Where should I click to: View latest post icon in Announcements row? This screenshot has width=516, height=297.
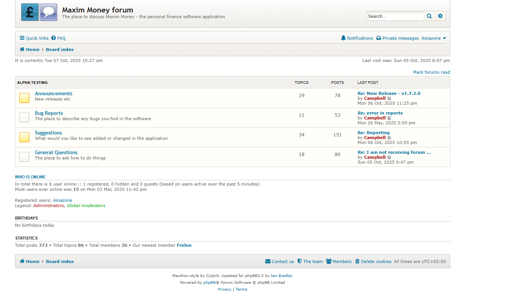[389, 98]
